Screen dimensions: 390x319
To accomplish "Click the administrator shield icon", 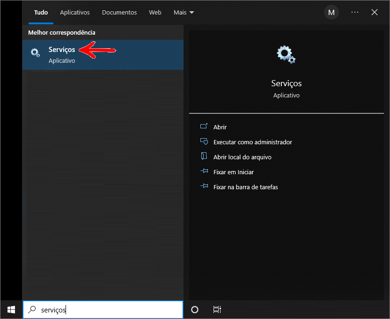I will coord(204,141).
